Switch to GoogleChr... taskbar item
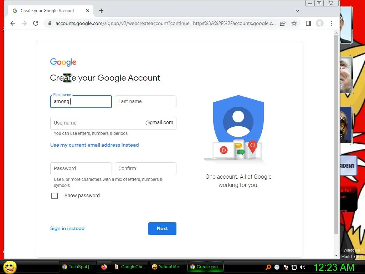Screen dimensions: 365x274 click(x=130, y=267)
